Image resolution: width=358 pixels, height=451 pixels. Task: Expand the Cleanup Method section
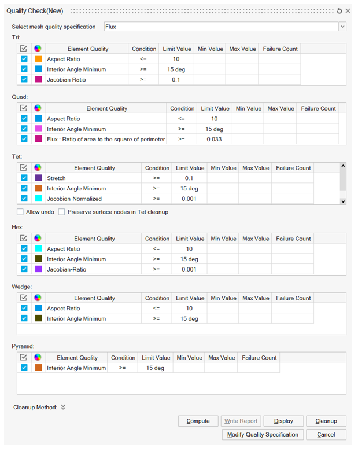[x=63, y=408]
